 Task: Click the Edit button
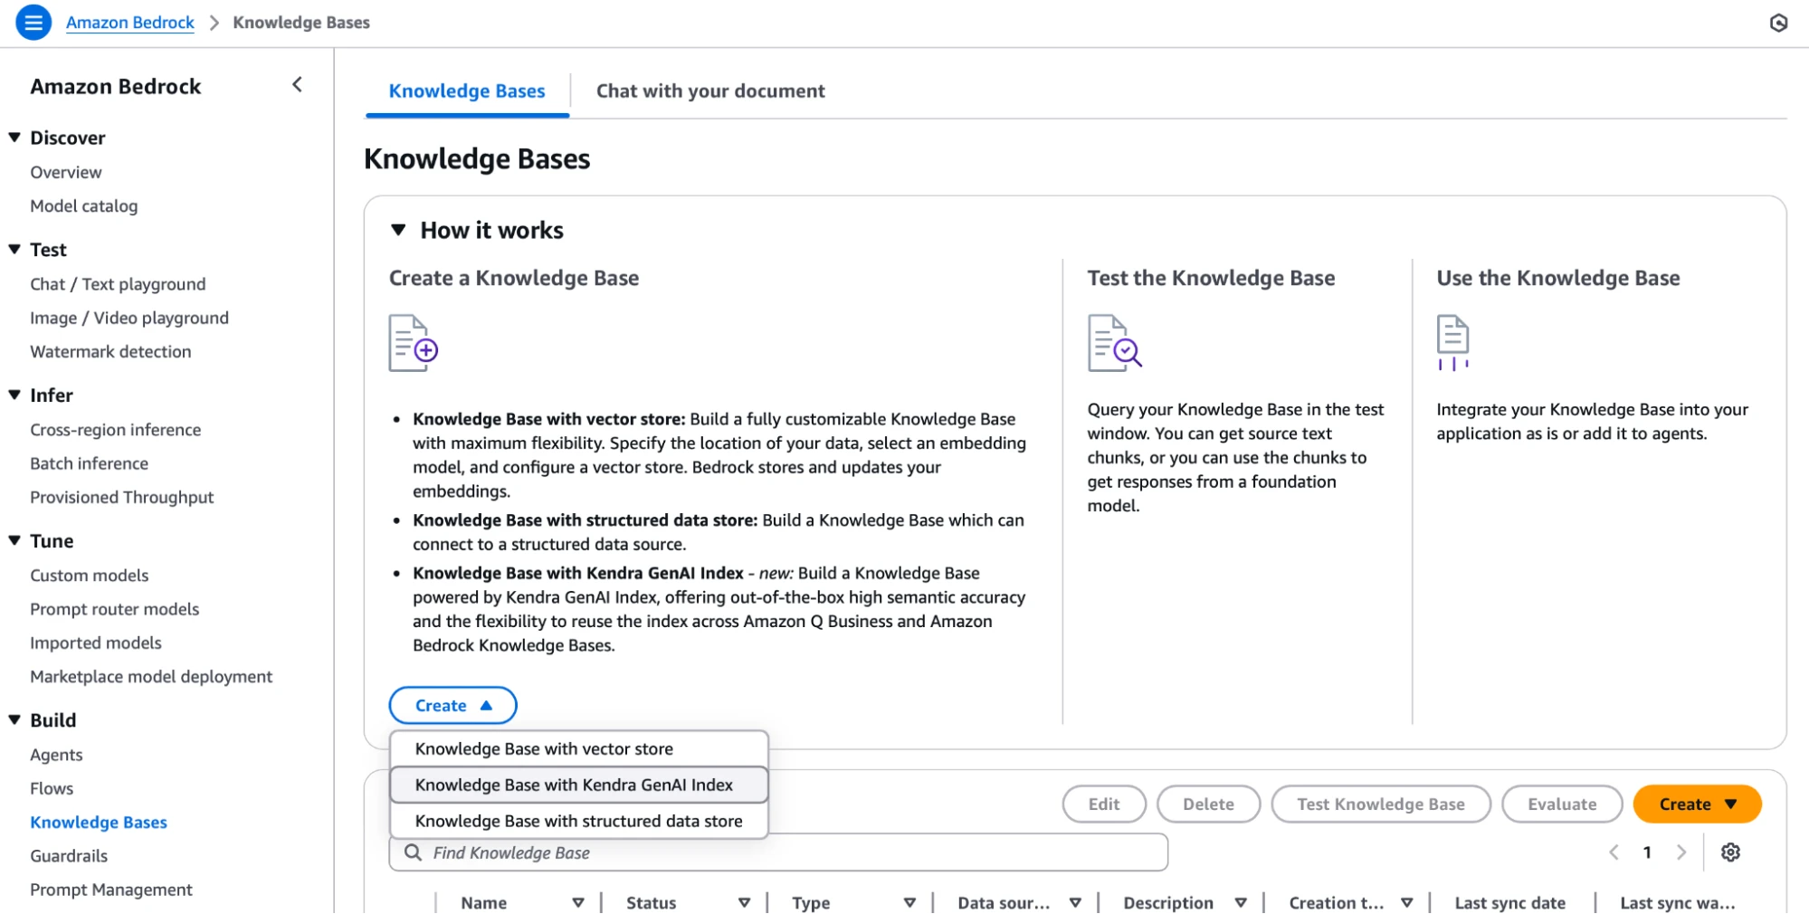point(1104,805)
